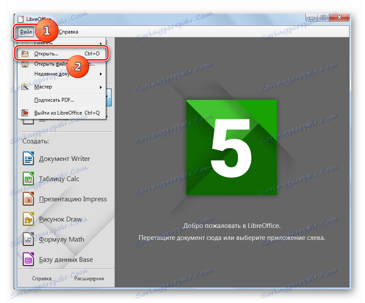Maximize the LibreOffice window
Viewport: 365px width, 303px height.
[x=323, y=18]
